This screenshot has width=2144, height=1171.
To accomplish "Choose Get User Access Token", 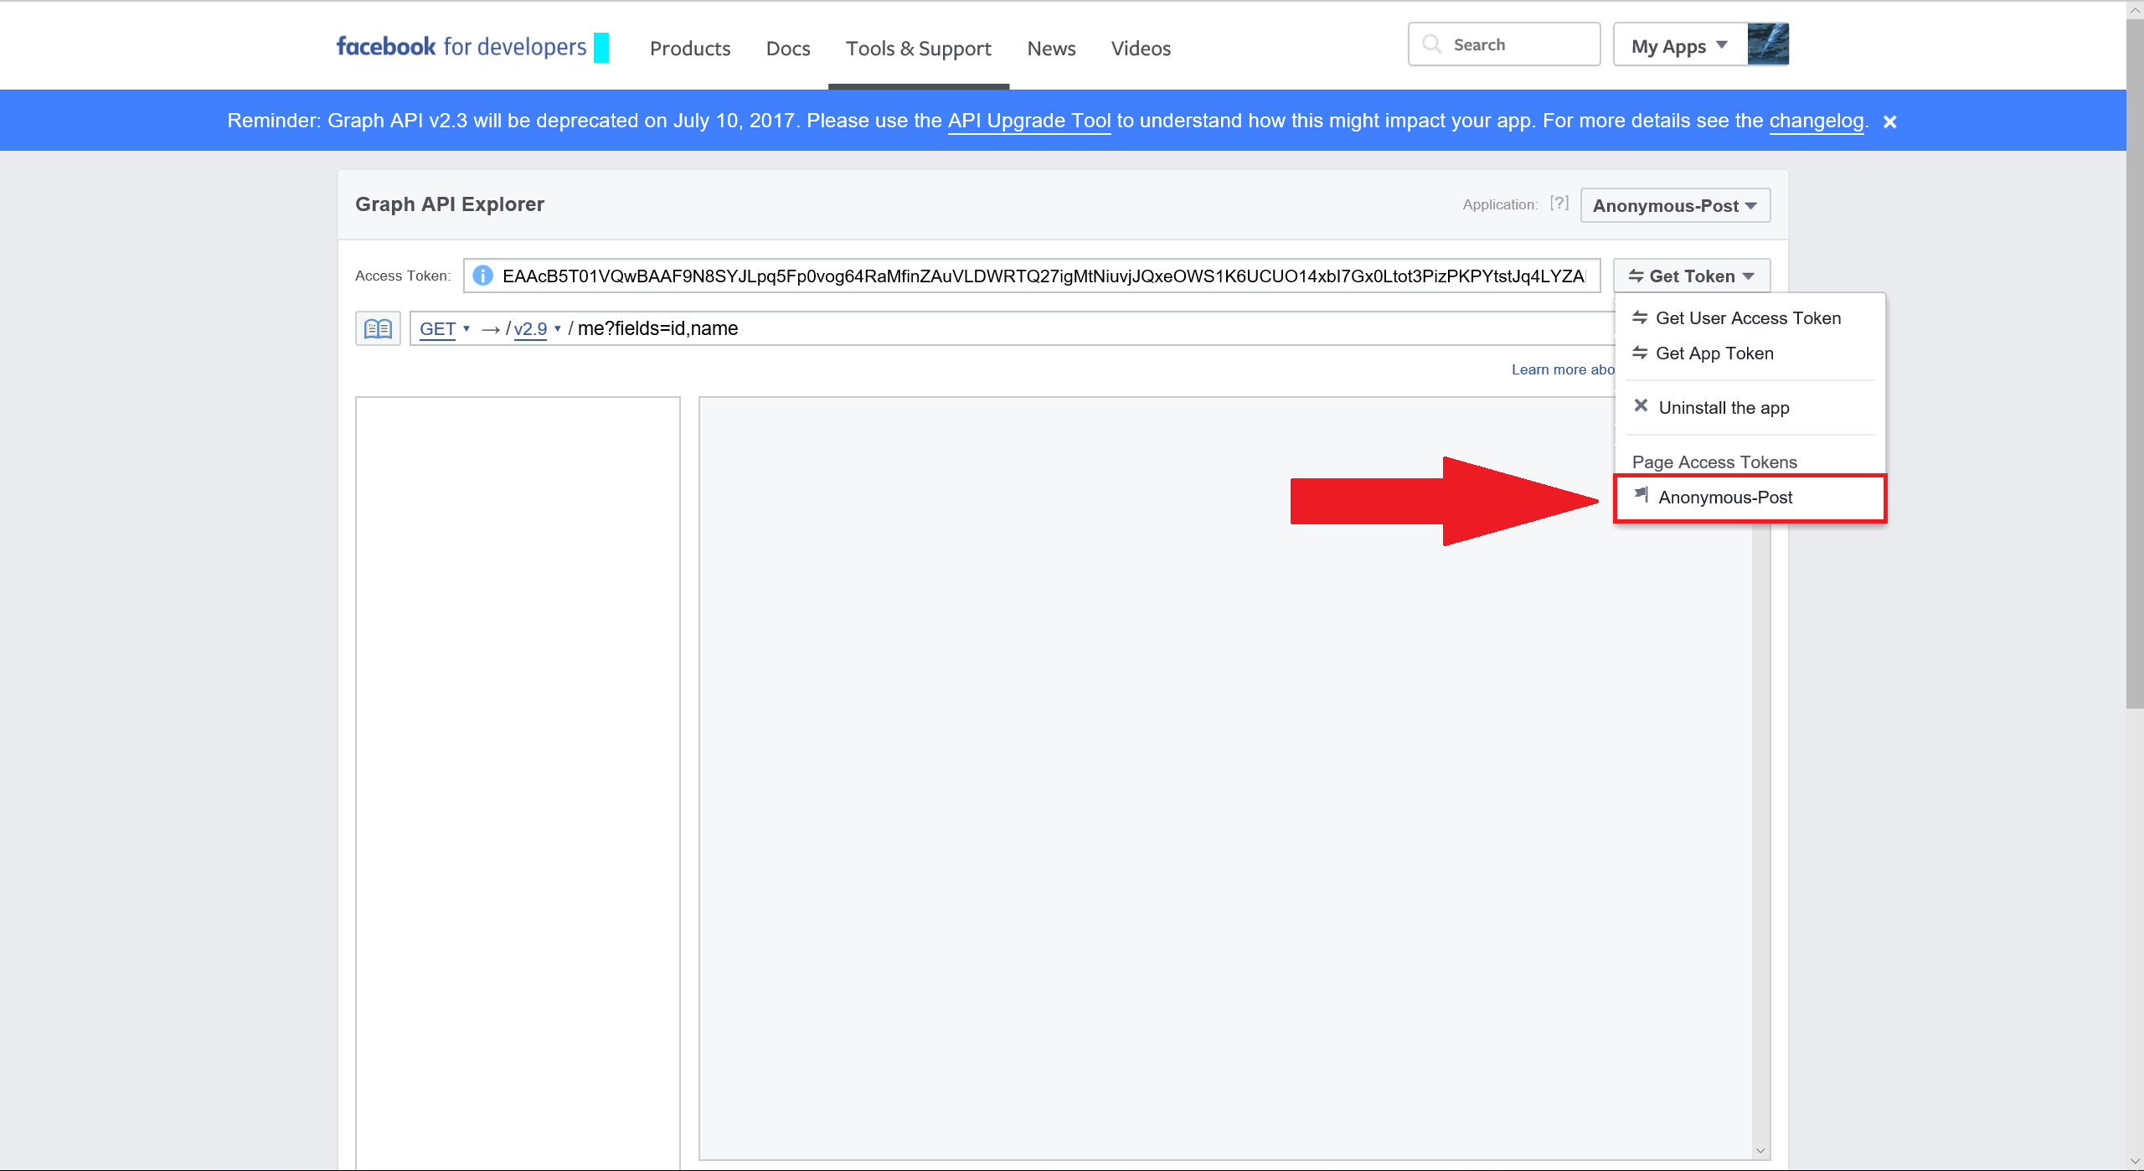I will (x=1747, y=318).
